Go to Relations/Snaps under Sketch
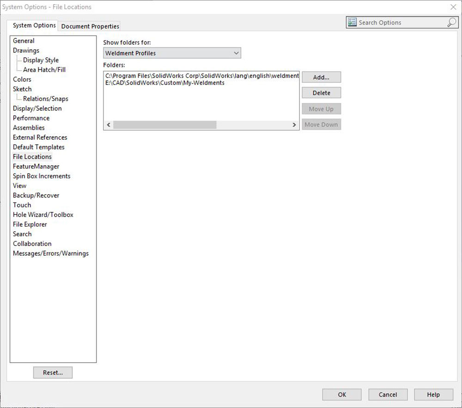 pyautogui.click(x=45, y=99)
